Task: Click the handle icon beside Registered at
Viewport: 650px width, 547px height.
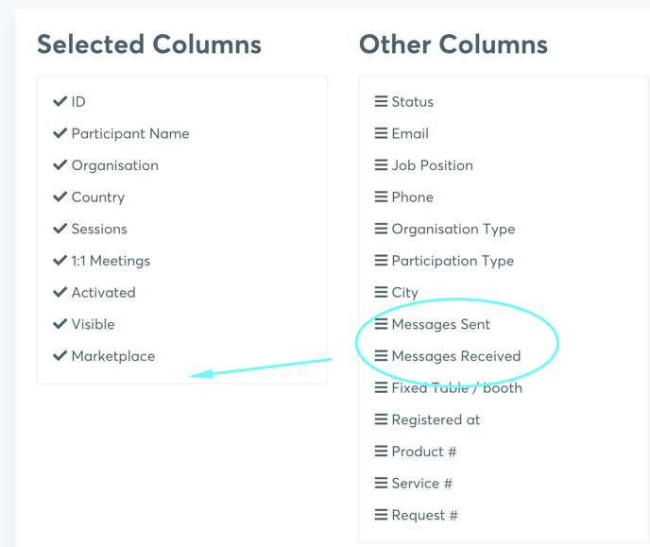Action: pyautogui.click(x=381, y=420)
